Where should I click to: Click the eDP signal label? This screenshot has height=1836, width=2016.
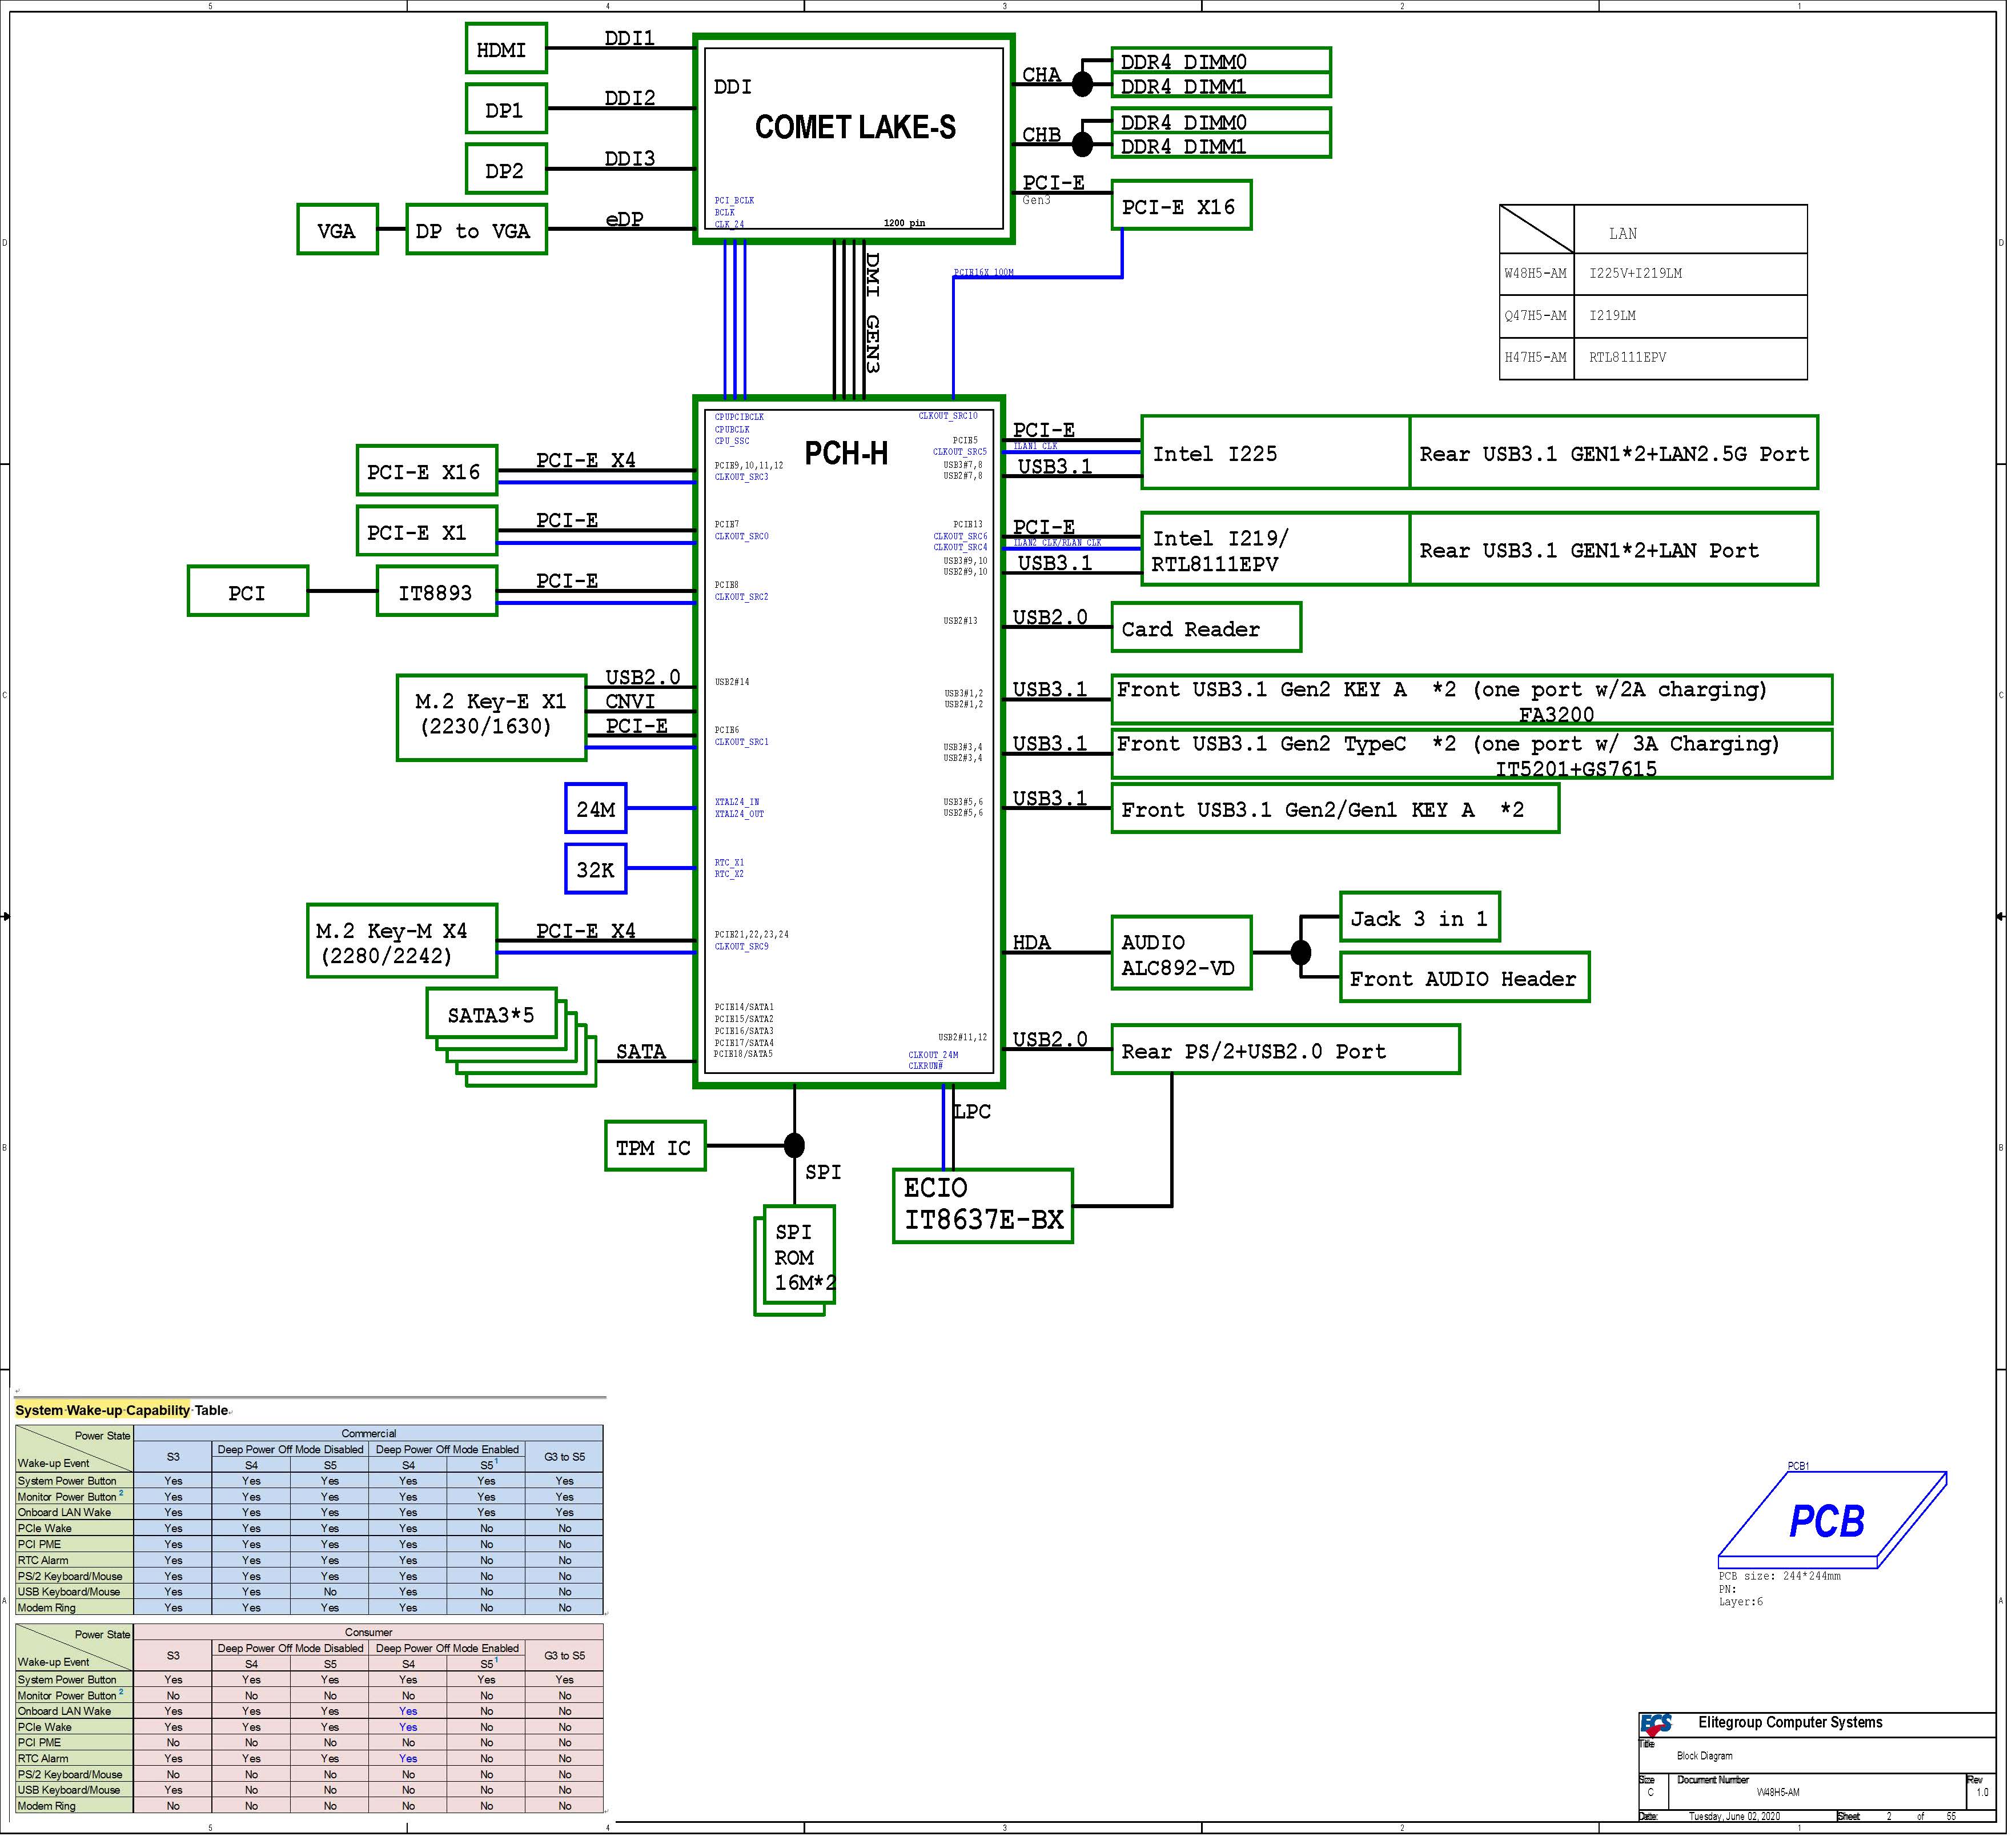pos(625,219)
